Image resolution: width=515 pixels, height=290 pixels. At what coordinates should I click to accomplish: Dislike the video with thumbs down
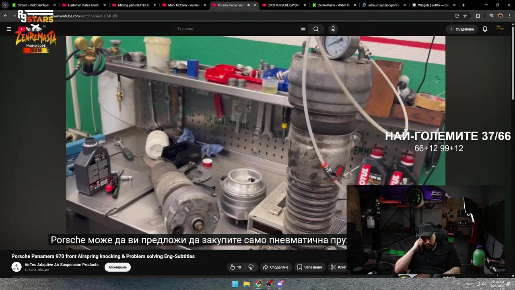251,267
